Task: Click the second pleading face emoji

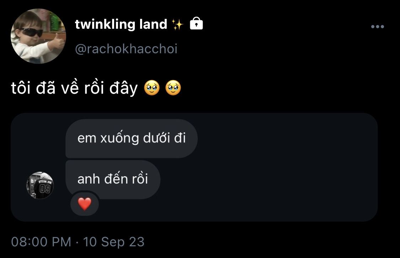Action: [x=173, y=88]
